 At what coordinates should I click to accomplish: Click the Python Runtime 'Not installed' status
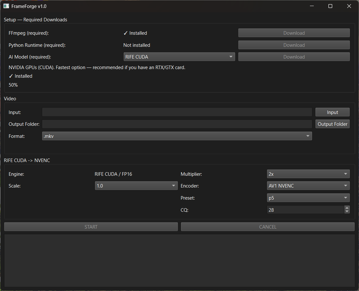click(x=137, y=45)
